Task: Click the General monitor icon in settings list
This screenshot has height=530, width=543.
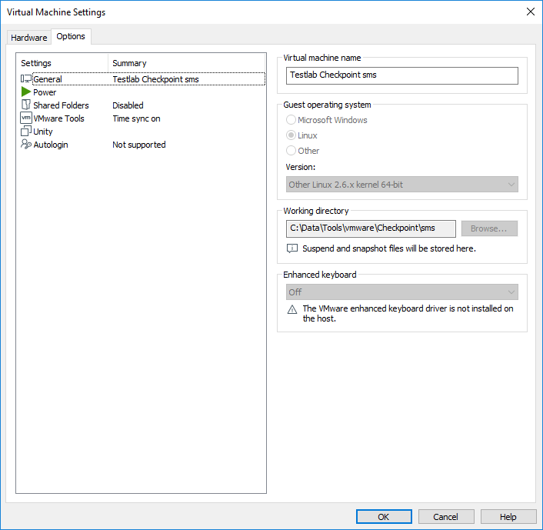Action: click(x=26, y=79)
